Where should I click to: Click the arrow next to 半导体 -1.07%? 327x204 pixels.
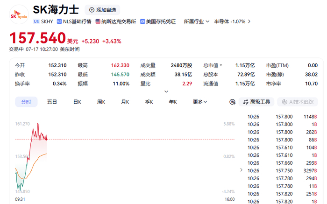pyautogui.click(x=249, y=21)
